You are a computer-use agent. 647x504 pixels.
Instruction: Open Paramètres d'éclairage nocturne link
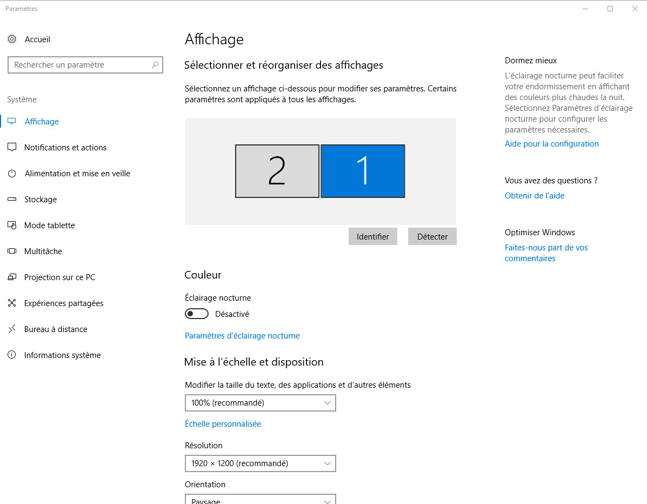click(242, 336)
